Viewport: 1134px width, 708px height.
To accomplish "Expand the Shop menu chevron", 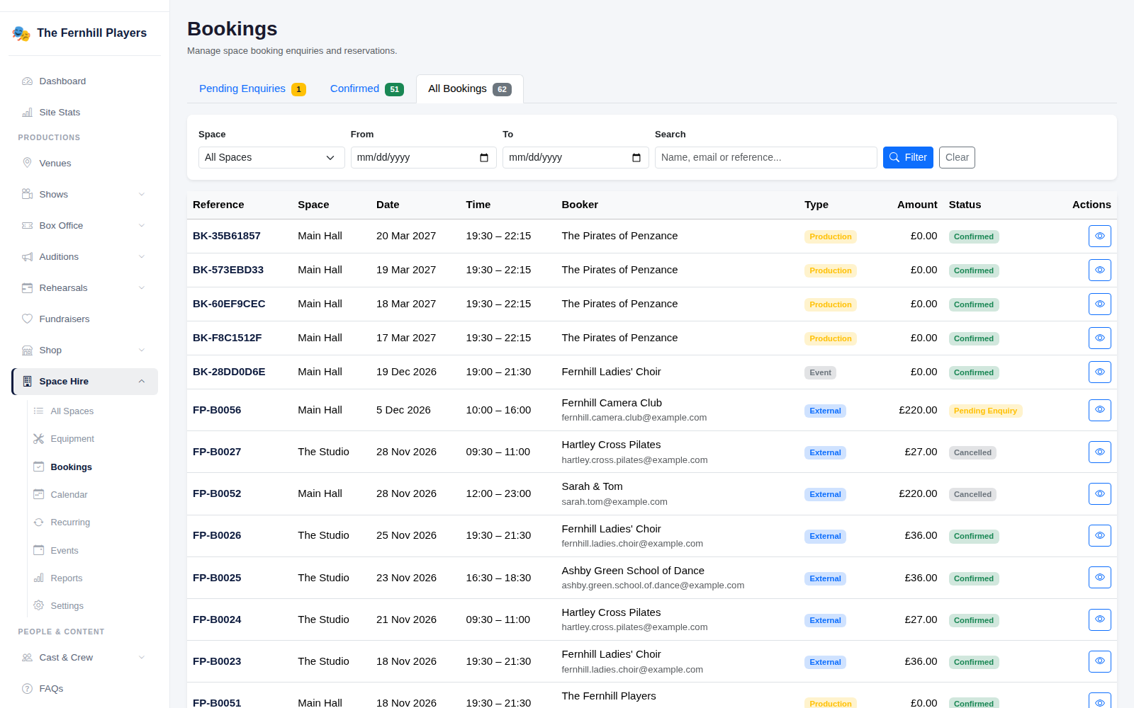I will [x=142, y=350].
